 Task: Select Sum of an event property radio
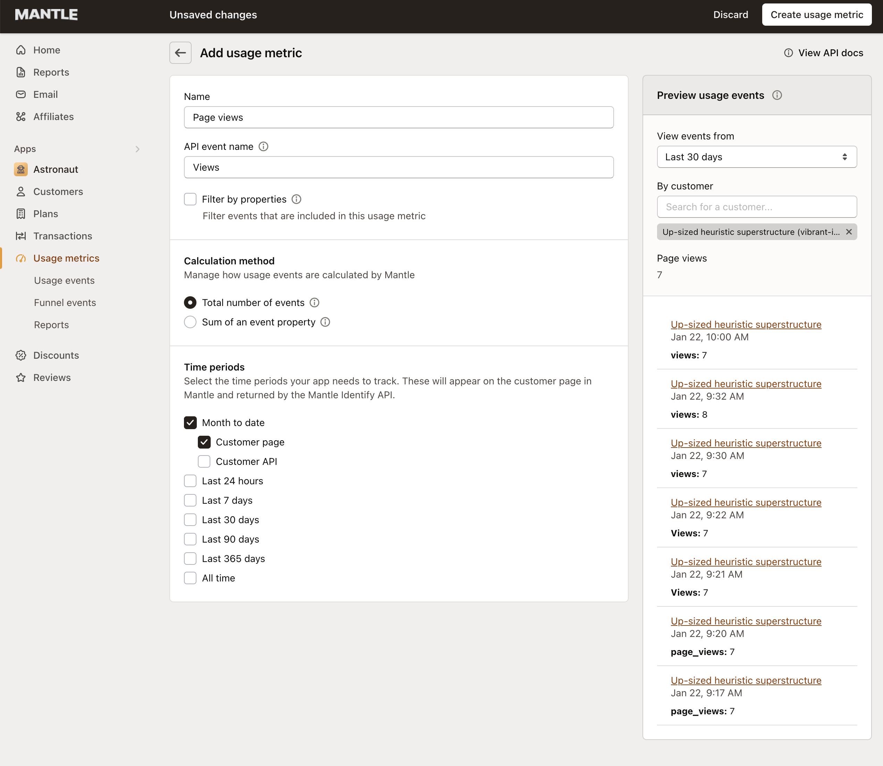pyautogui.click(x=190, y=322)
